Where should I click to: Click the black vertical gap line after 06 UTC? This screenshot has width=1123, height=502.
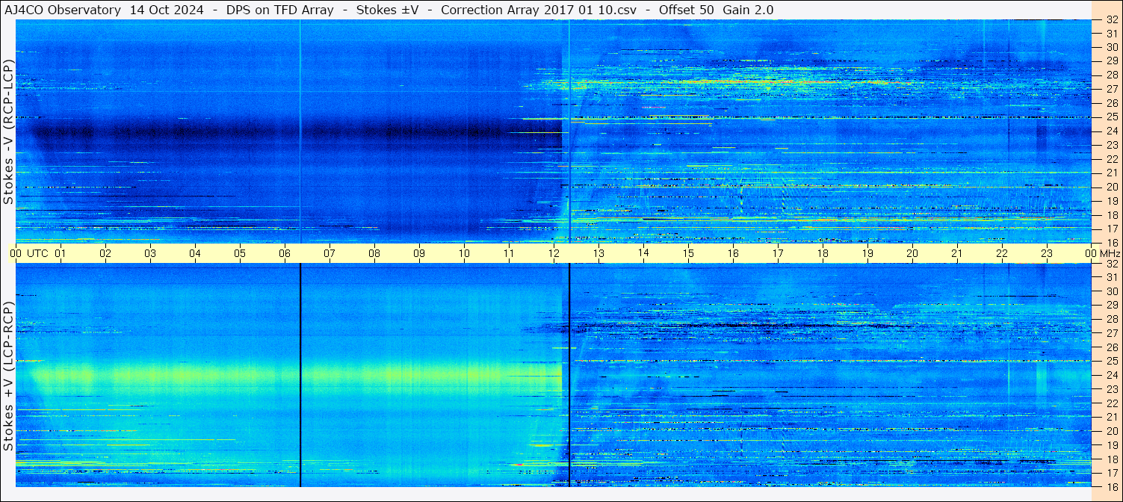(x=300, y=374)
